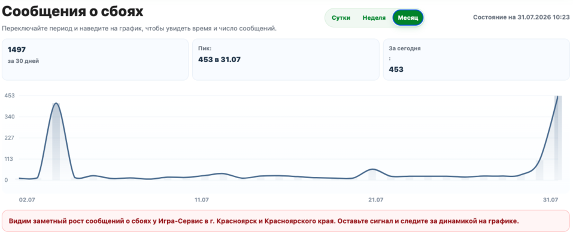Click the 113 y-axis label

pyautogui.click(x=9, y=159)
